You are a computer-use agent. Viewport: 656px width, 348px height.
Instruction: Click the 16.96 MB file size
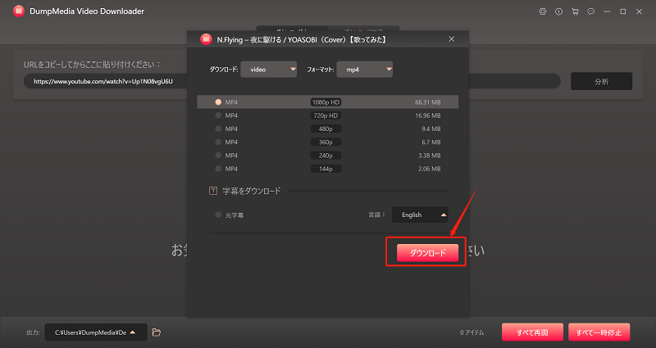point(427,115)
